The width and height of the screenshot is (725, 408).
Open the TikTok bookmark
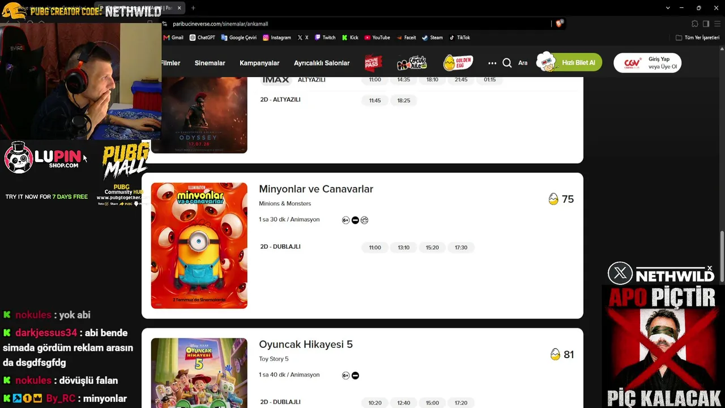click(x=459, y=37)
